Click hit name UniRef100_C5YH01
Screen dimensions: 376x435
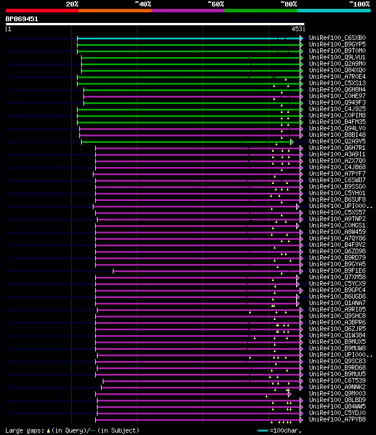[337, 193]
